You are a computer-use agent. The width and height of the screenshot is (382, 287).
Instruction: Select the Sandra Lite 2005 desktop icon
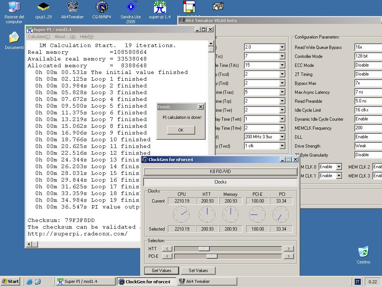coord(131,12)
